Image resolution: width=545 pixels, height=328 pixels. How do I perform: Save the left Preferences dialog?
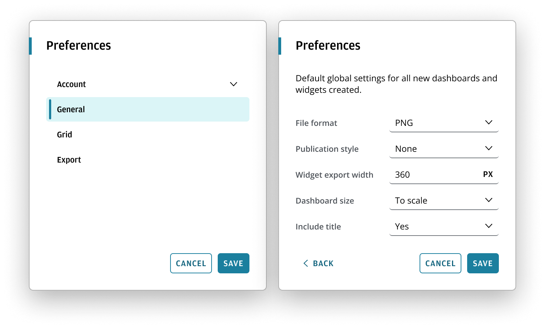point(233,263)
